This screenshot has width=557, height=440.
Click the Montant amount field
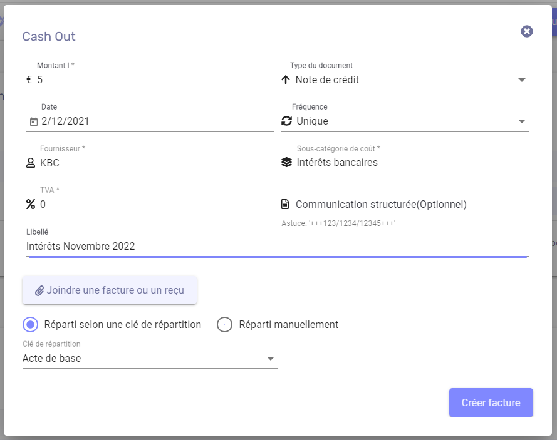click(x=155, y=80)
